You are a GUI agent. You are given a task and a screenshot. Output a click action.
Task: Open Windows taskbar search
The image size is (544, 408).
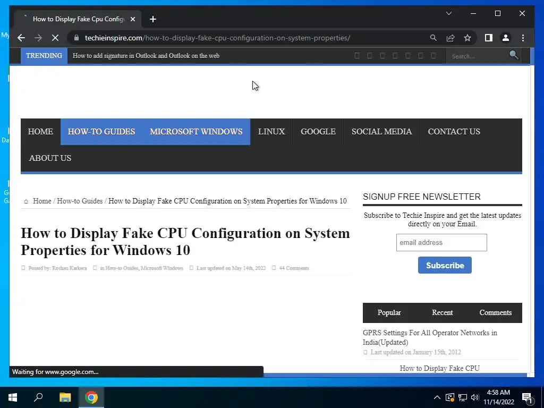coord(38,397)
